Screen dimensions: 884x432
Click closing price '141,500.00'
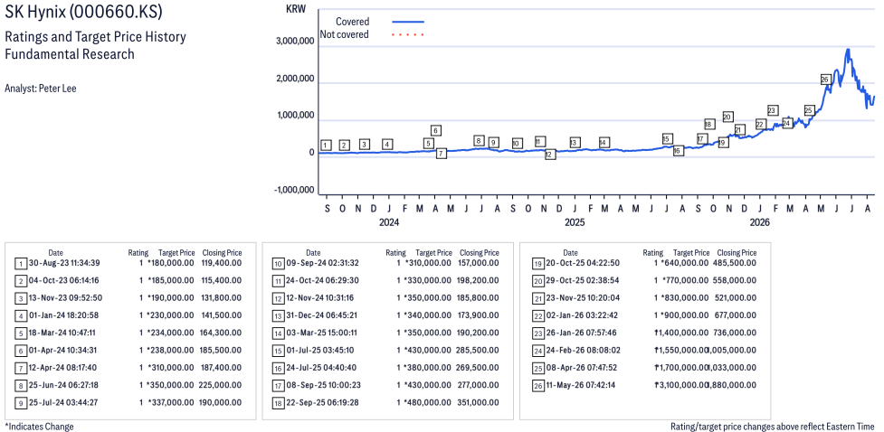click(x=222, y=315)
